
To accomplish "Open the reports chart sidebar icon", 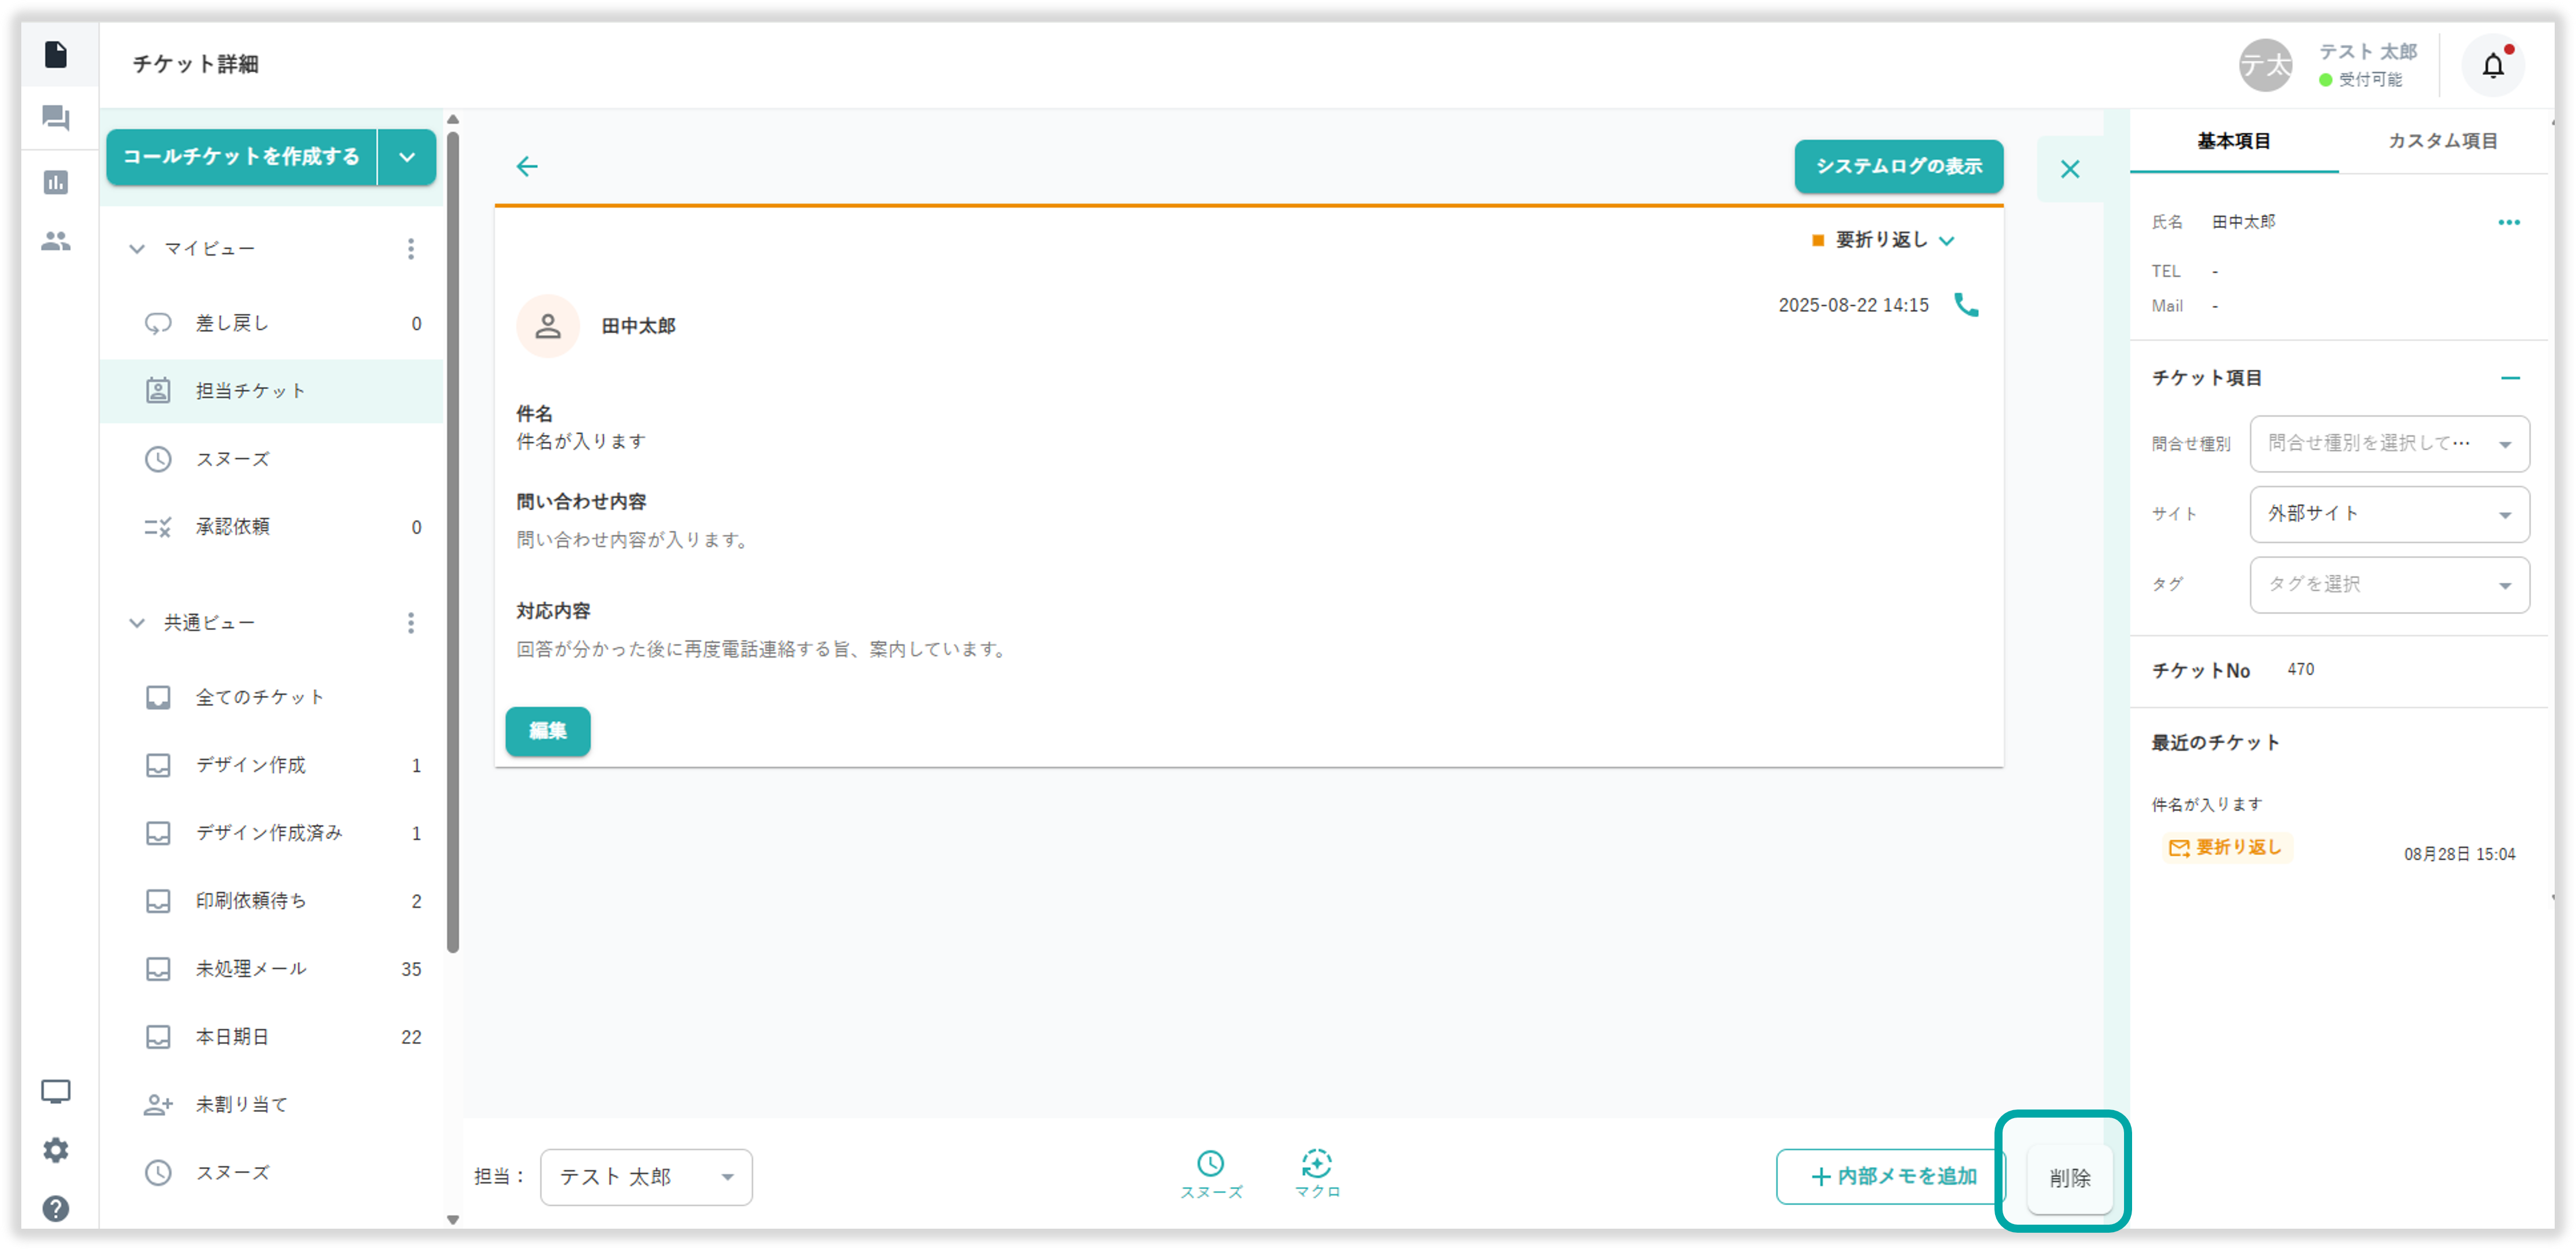I will (56, 182).
